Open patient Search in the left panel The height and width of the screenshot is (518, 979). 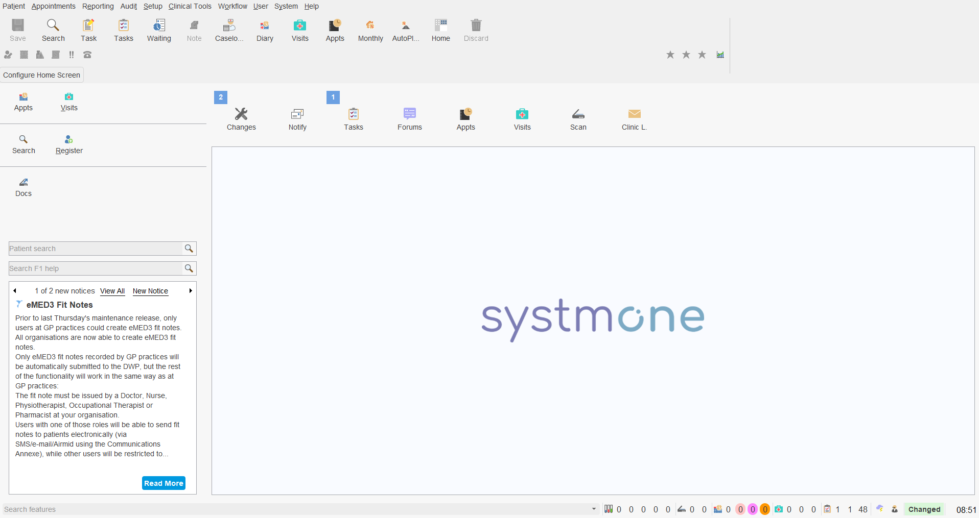(x=24, y=144)
